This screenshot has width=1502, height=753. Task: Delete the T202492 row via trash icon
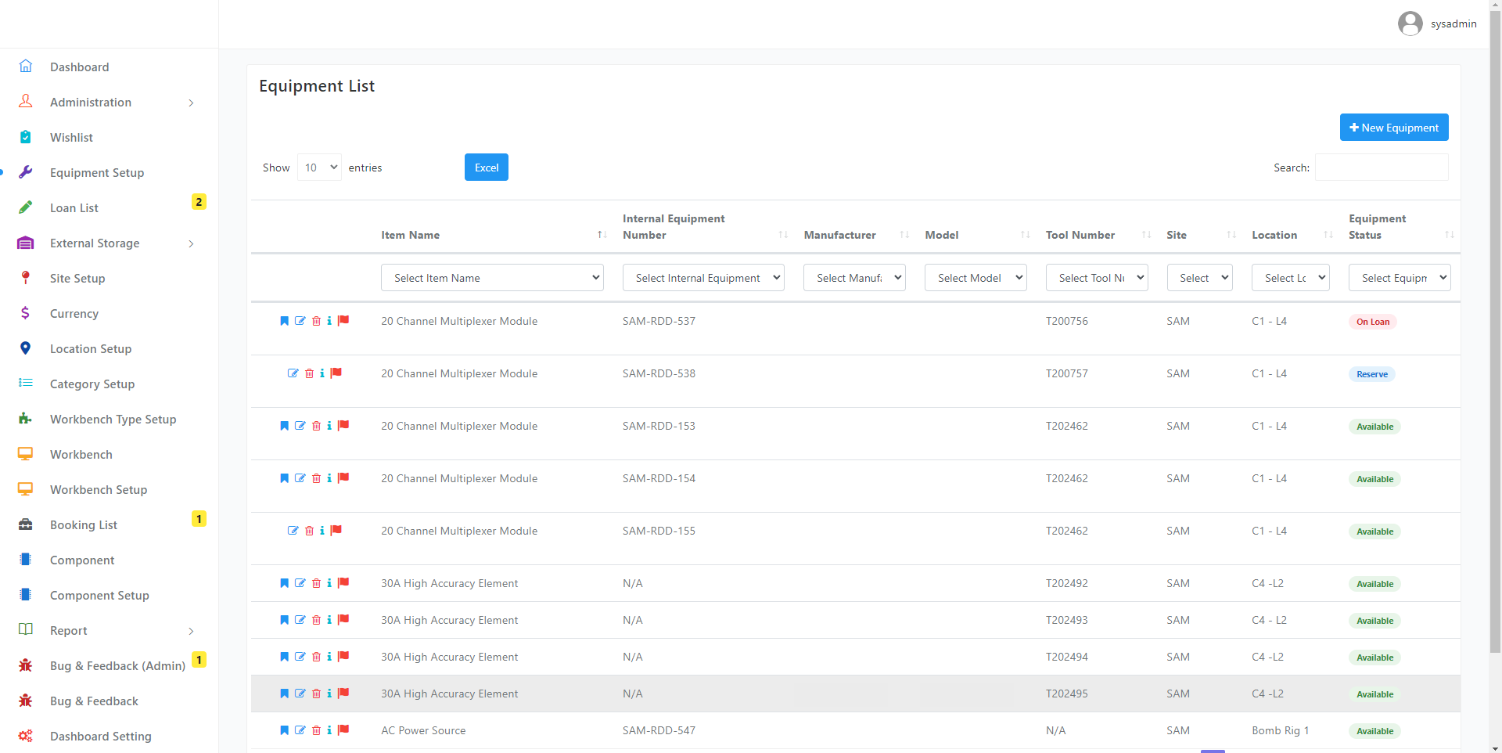(x=316, y=583)
